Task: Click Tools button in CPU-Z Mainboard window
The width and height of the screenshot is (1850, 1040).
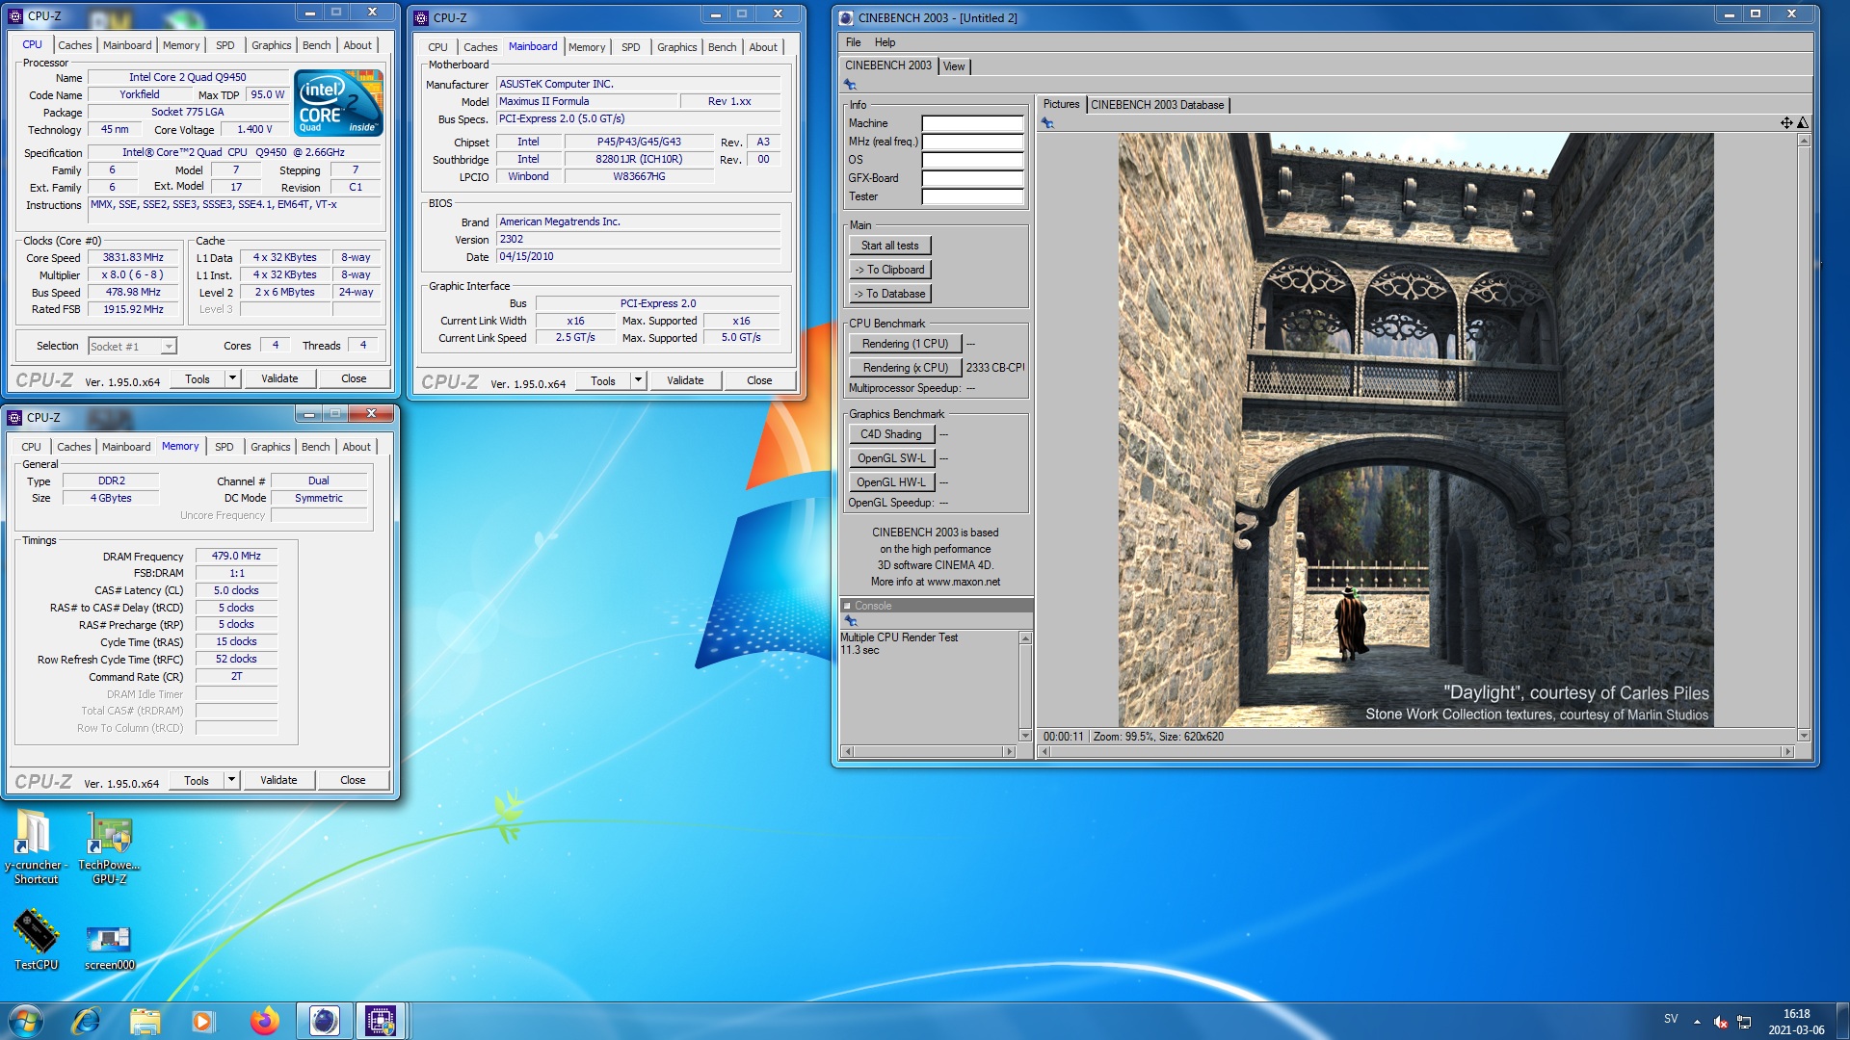Action: (603, 380)
